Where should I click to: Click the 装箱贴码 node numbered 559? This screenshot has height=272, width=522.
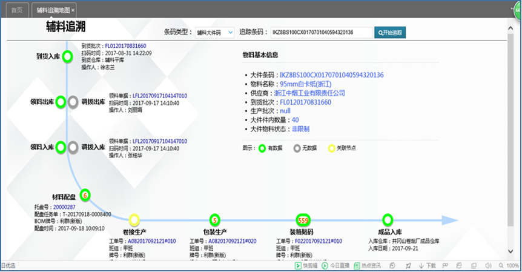(x=303, y=219)
